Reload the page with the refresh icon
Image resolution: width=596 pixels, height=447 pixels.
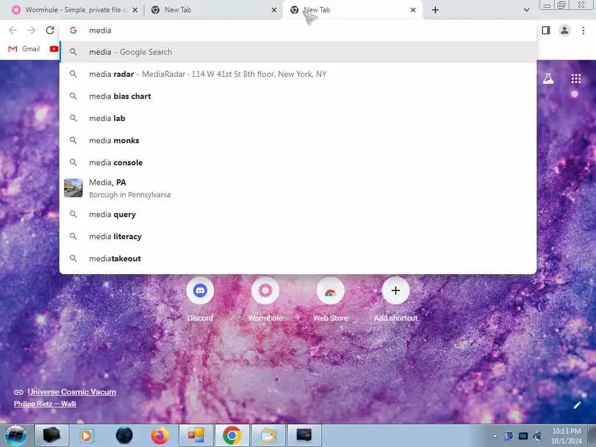click(x=50, y=30)
